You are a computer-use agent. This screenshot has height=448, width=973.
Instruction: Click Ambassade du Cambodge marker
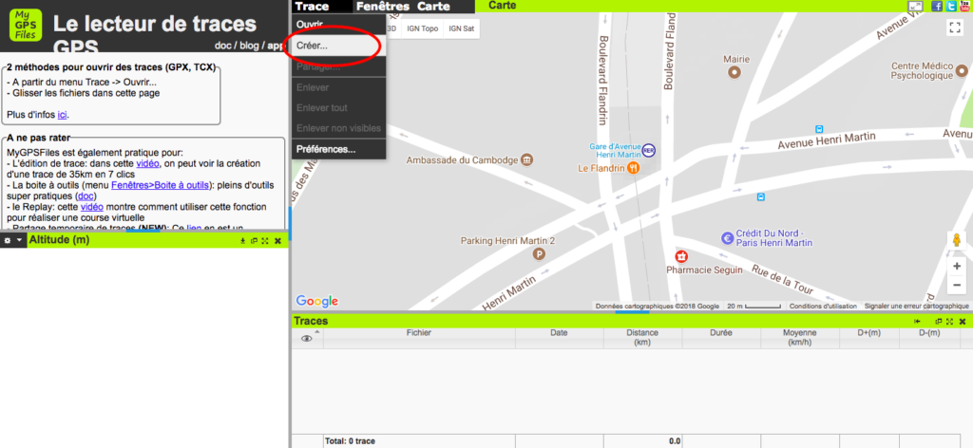click(526, 159)
